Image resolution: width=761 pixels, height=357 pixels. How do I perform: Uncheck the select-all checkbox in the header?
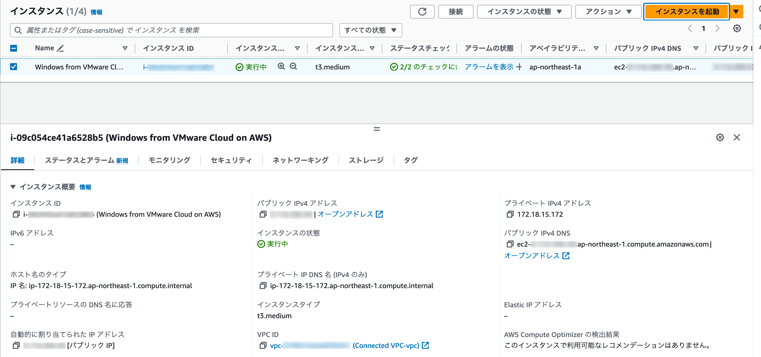tap(14, 48)
